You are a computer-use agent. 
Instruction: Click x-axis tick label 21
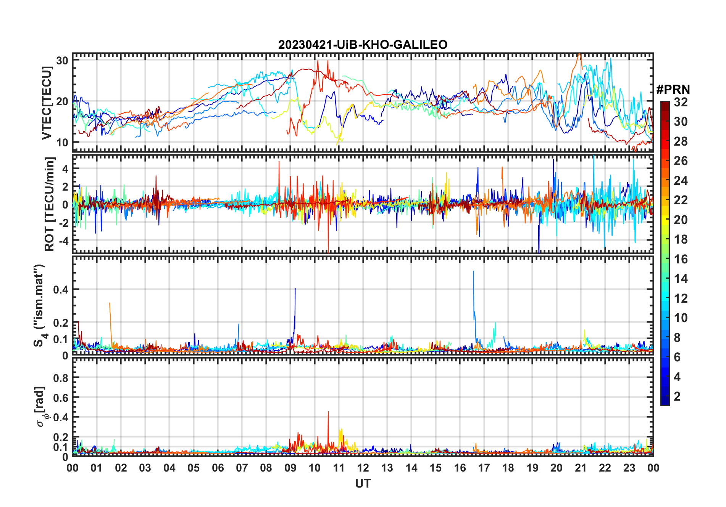581,468
